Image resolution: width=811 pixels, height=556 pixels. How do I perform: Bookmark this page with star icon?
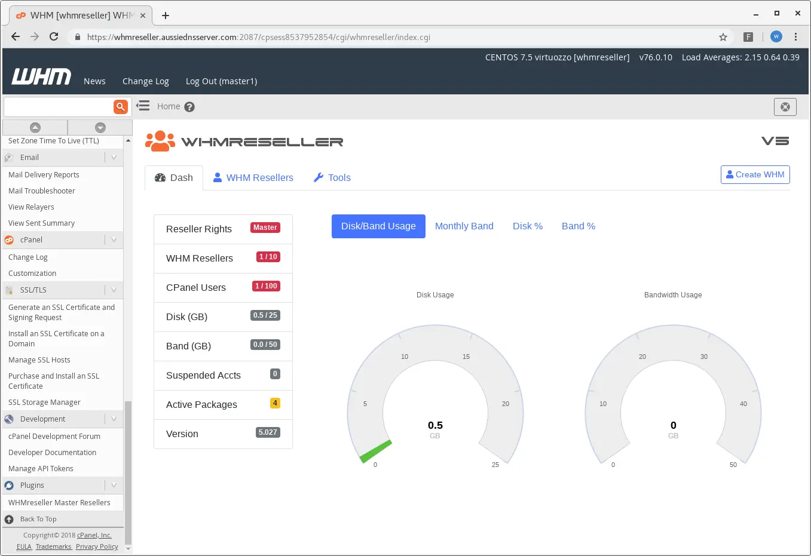tap(723, 37)
